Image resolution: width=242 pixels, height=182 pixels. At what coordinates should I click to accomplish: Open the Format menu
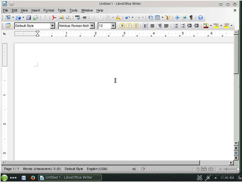coord(49,10)
